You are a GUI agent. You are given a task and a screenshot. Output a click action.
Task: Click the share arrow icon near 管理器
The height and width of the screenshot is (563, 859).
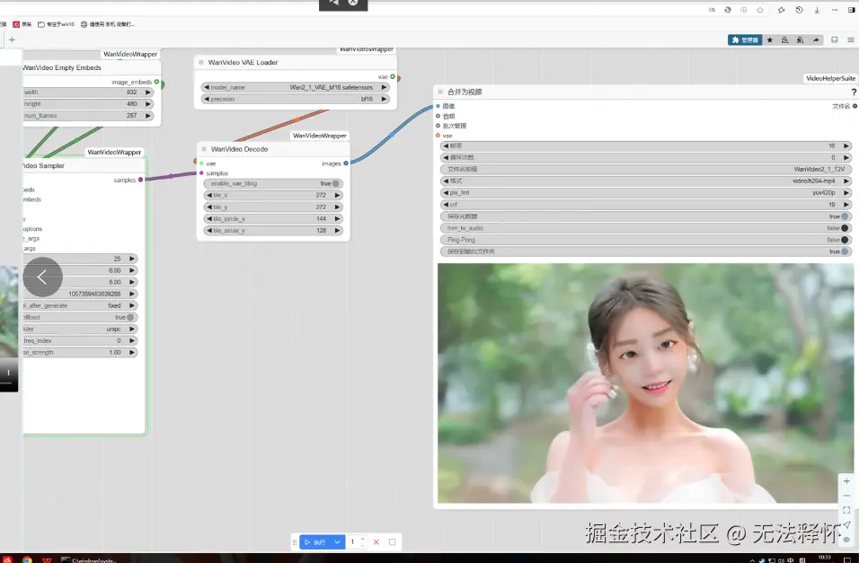[816, 40]
